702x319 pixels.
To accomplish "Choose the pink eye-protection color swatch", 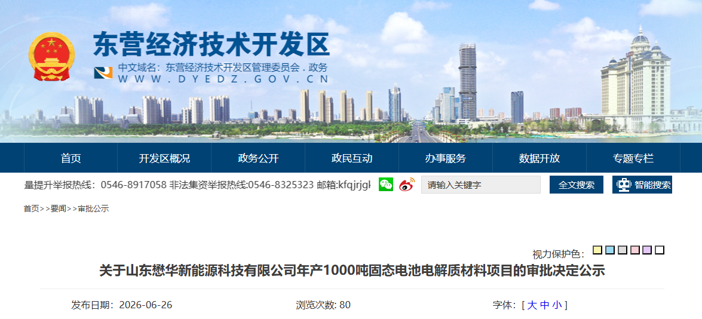I will coord(635,250).
